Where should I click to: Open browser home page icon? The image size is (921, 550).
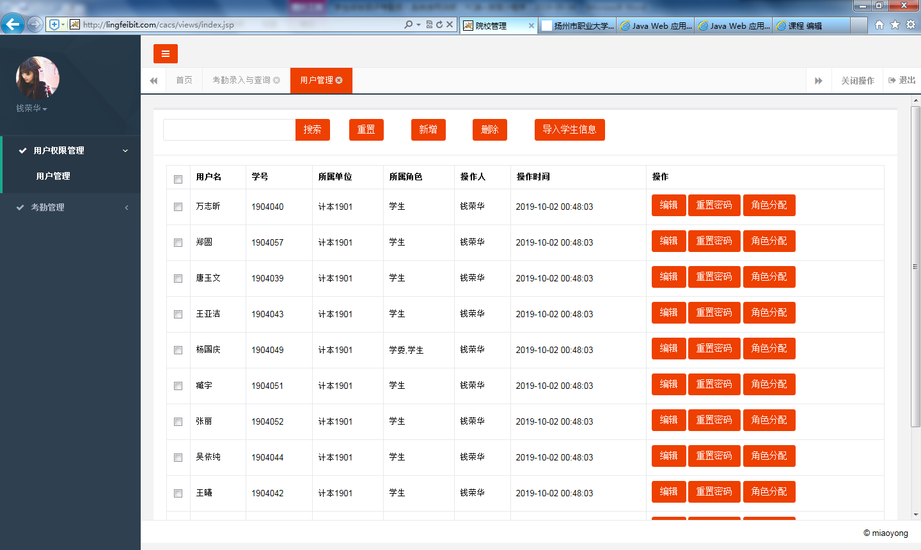pos(879,24)
